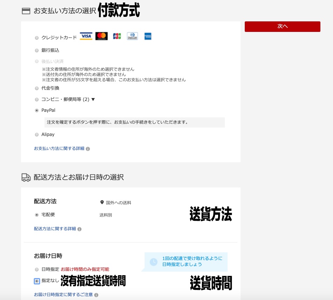This screenshot has width=333, height=300.
Task: Click the red 次へ button
Action: click(282, 27)
